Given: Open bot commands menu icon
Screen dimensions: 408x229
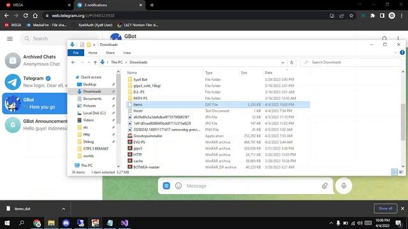Looking at the screenshot, I should (166, 186).
